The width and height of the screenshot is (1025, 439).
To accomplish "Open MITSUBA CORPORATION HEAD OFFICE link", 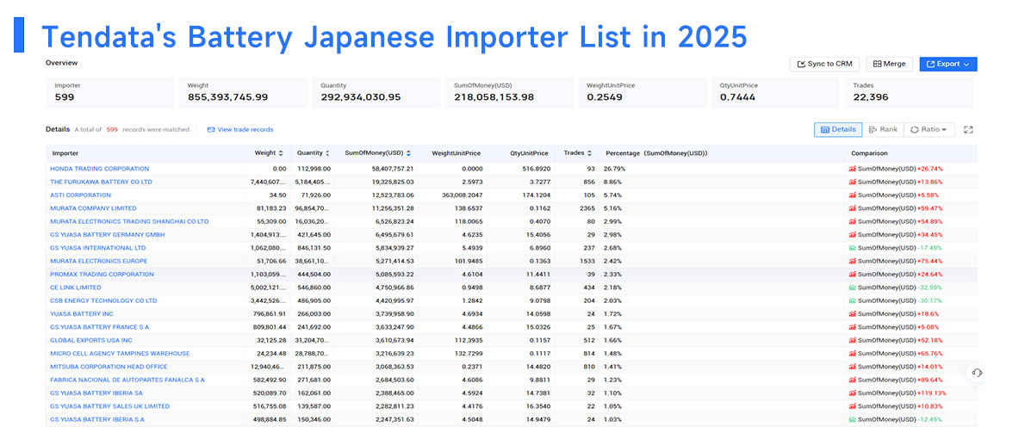I will coord(109,367).
